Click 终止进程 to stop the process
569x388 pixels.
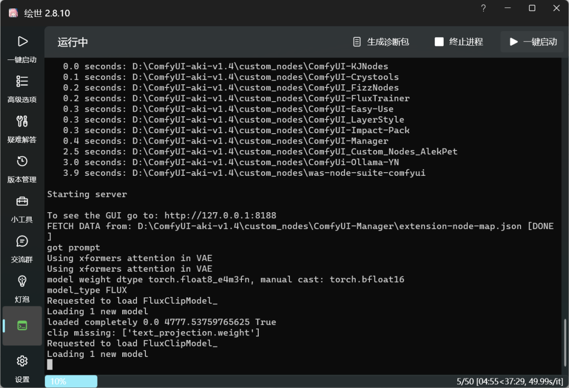pyautogui.click(x=459, y=42)
